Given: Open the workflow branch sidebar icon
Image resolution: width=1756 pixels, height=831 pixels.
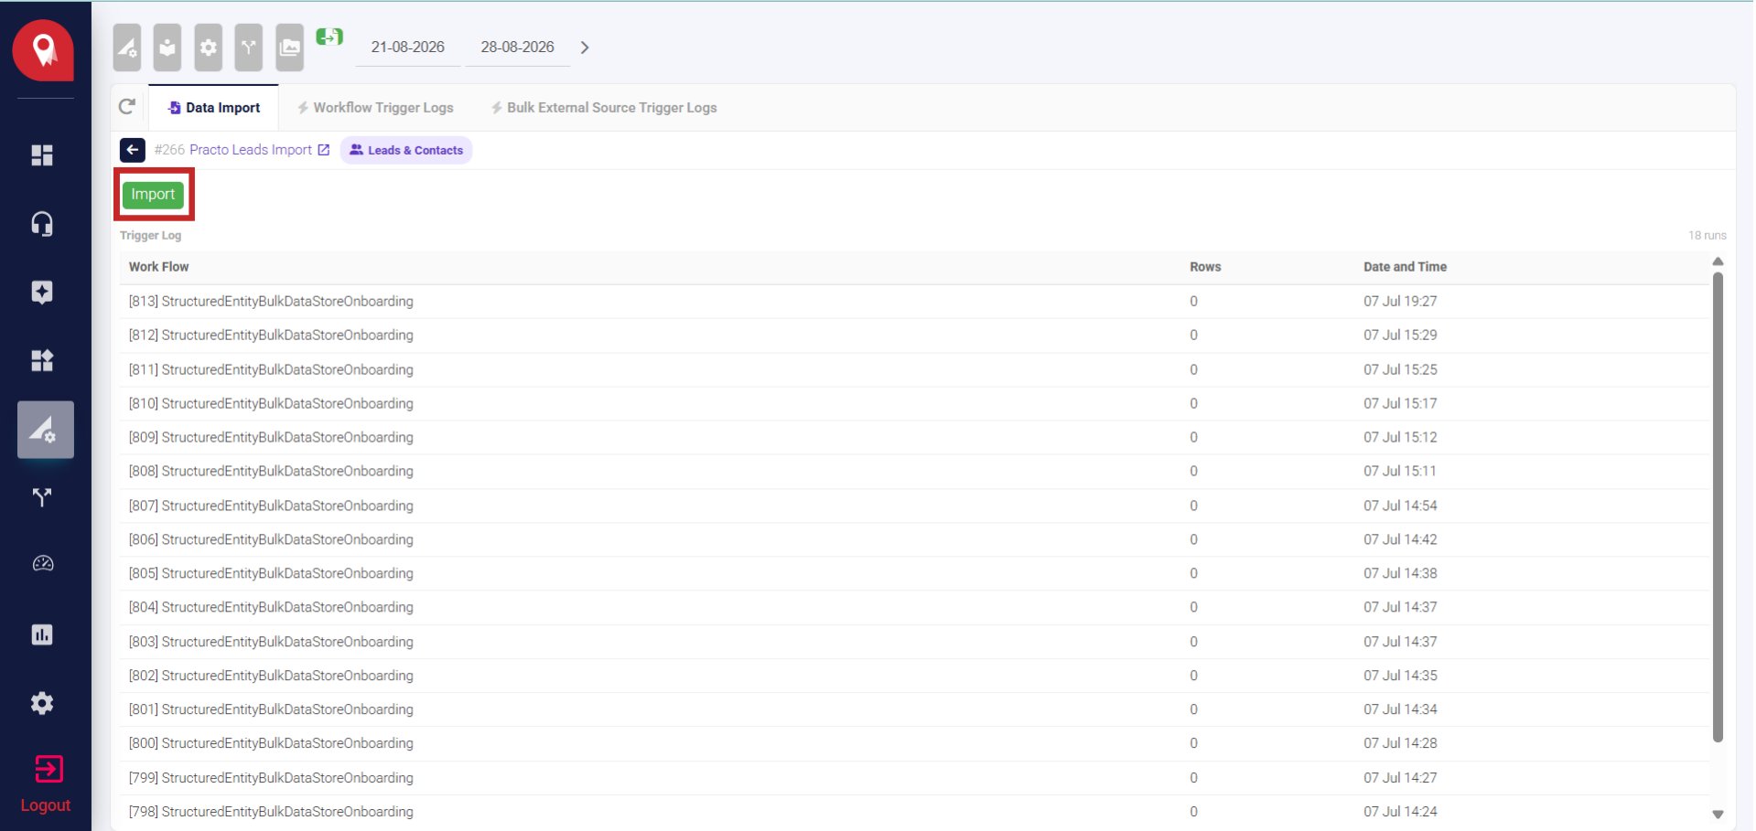Looking at the screenshot, I should click(x=42, y=497).
